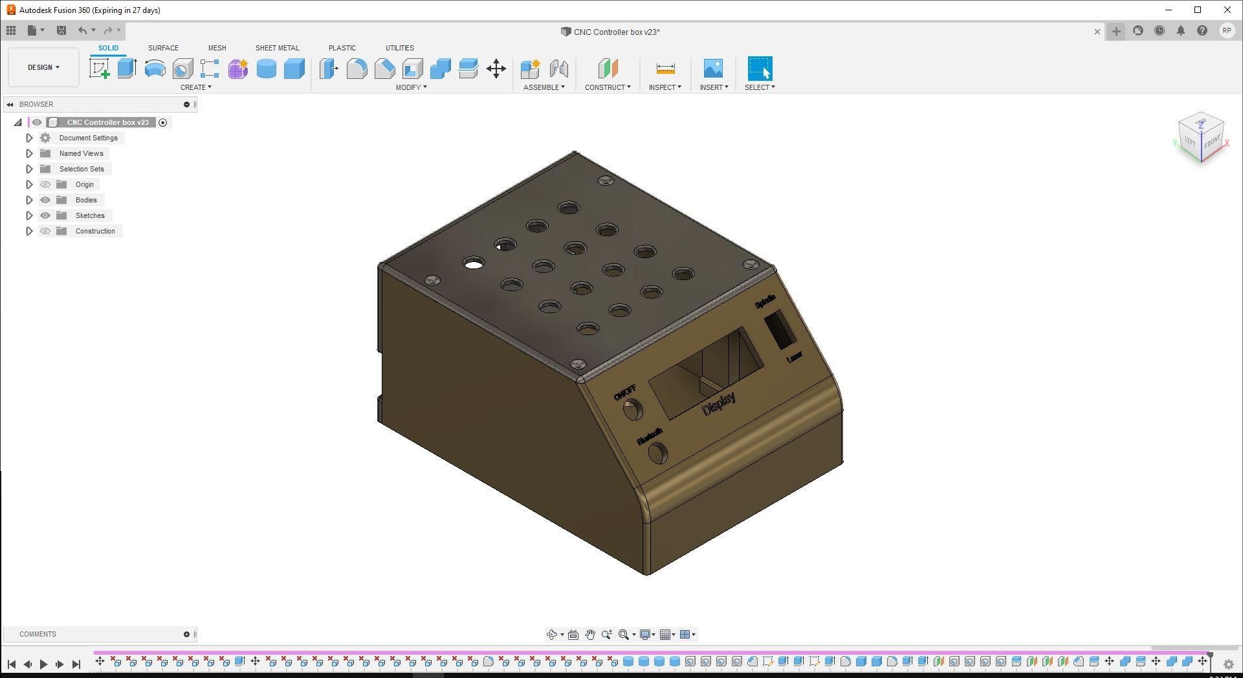Show the Origin folder
This screenshot has height=678, width=1243.
pos(45,184)
